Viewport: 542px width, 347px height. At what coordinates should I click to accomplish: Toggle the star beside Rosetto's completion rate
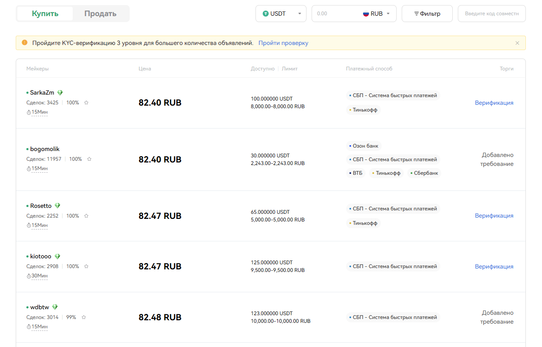pos(86,216)
